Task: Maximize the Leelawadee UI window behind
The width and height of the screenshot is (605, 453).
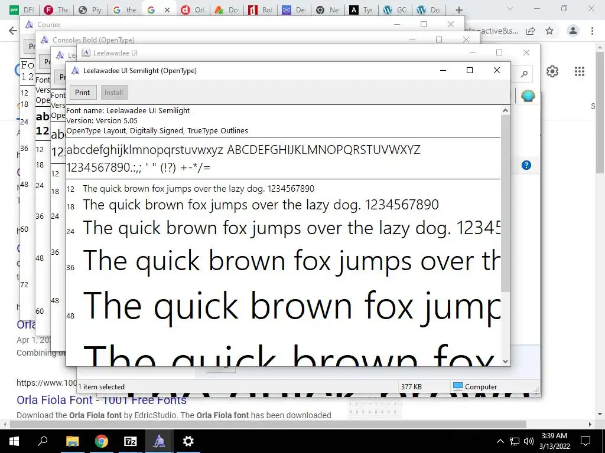Action: click(499, 52)
